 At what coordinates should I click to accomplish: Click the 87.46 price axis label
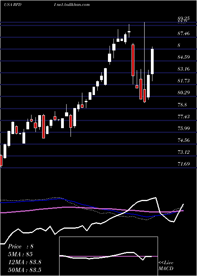(x=184, y=33)
